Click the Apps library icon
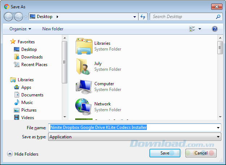 click(x=17, y=87)
